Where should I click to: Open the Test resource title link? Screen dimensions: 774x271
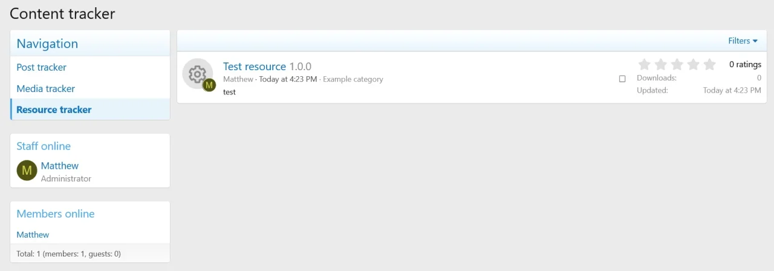[255, 67]
